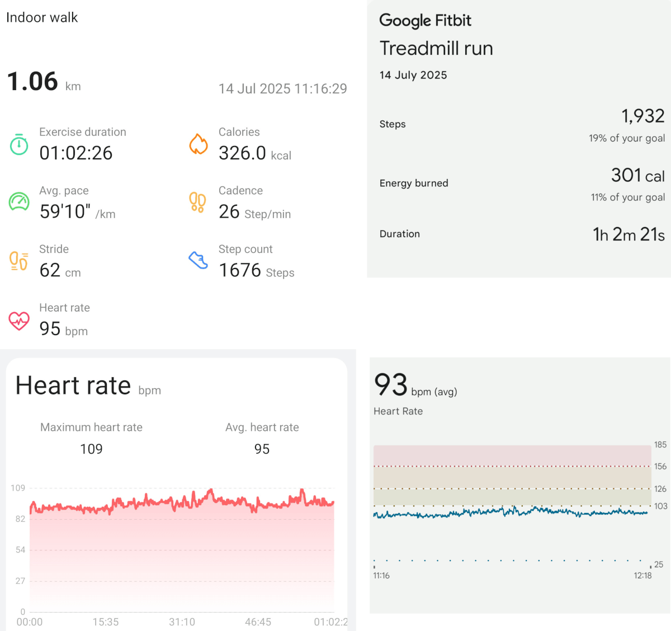Click the Energy burned 301 cal value
Image resolution: width=671 pixels, height=631 pixels.
click(637, 176)
